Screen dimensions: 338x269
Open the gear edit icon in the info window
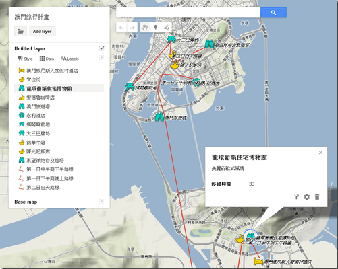(307, 197)
